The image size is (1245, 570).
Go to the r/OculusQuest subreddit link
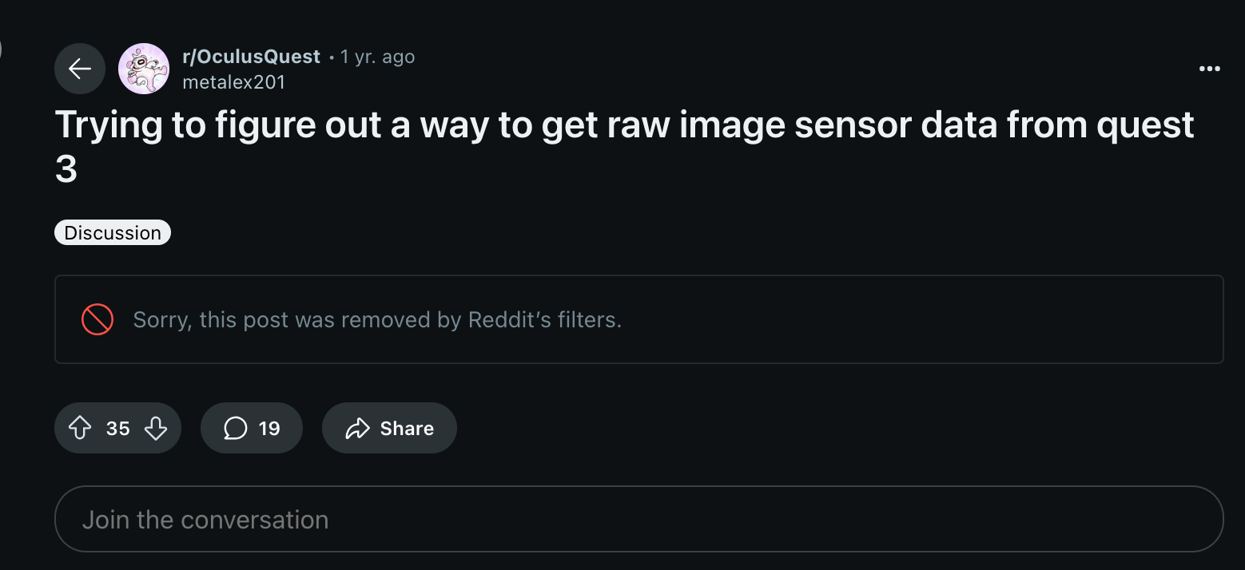point(251,57)
